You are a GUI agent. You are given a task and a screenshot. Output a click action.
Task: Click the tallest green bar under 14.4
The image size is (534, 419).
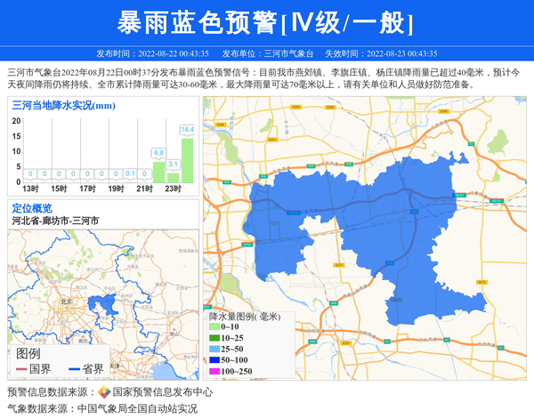click(187, 161)
